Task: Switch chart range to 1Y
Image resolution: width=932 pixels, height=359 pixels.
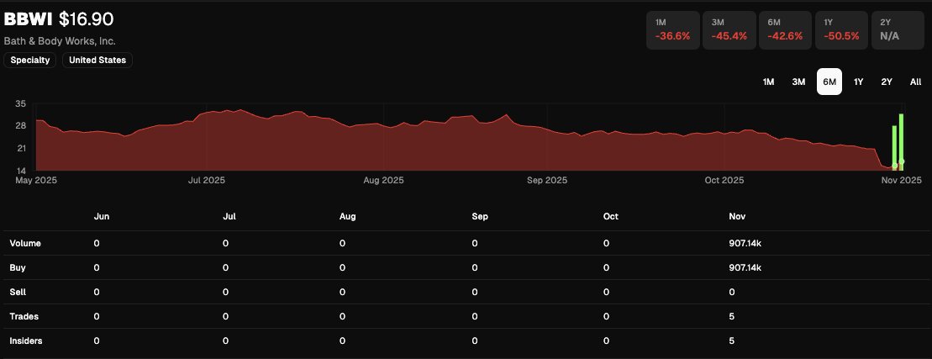Action: [858, 82]
